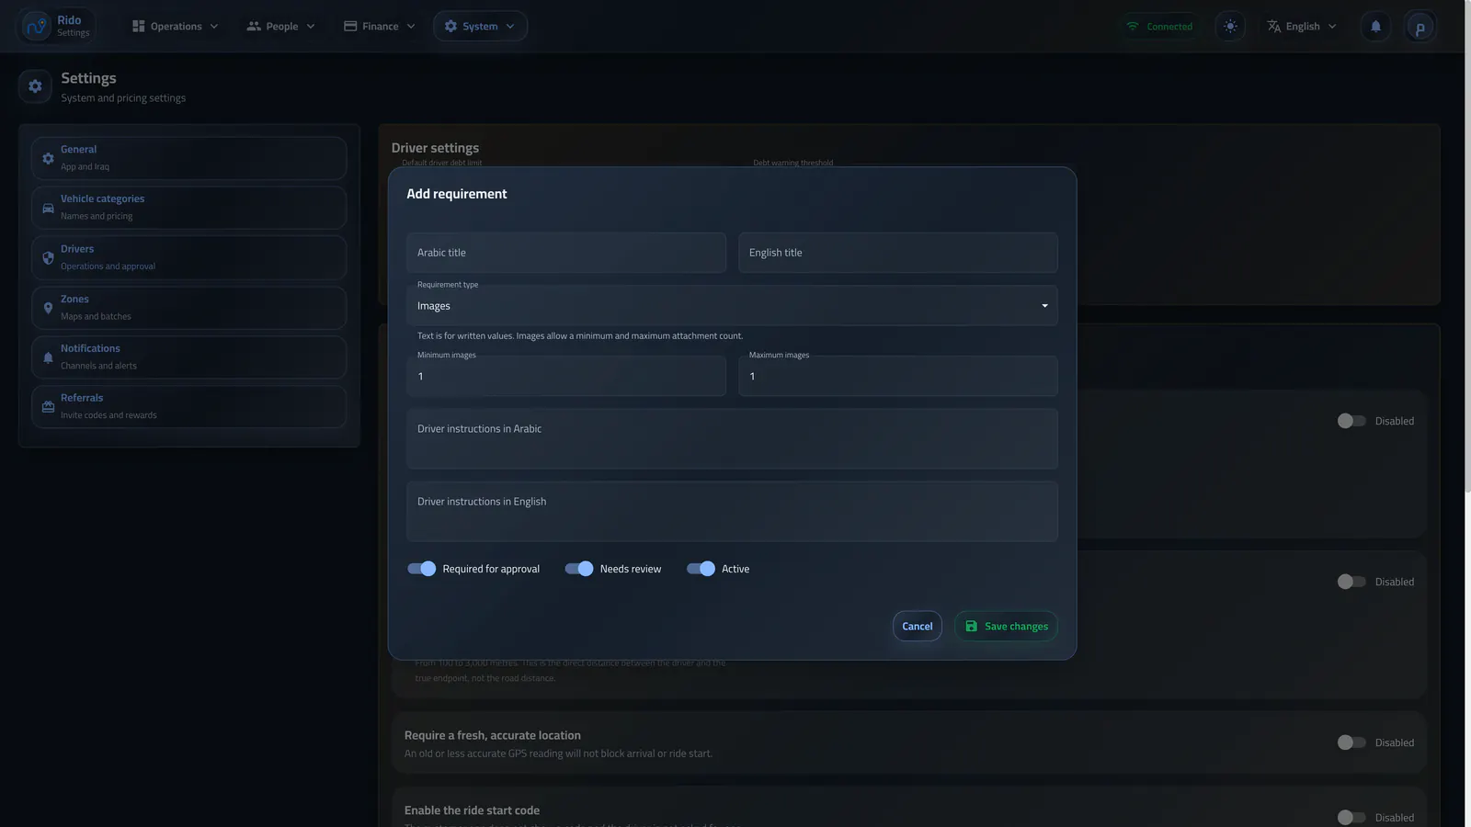
Task: Click the Save changes button
Action: pos(1006,627)
